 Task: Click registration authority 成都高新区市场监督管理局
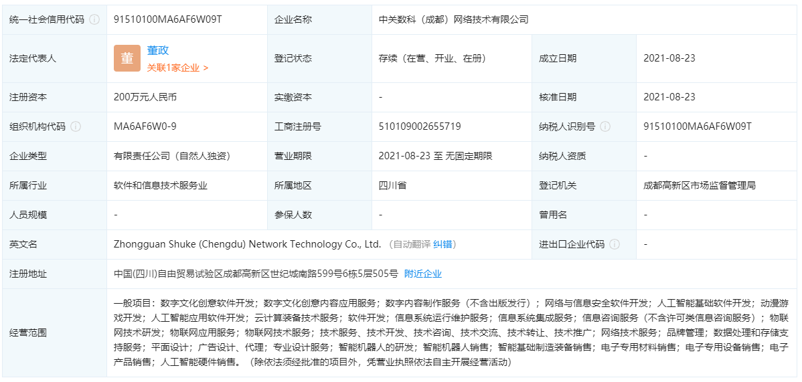[x=700, y=185]
